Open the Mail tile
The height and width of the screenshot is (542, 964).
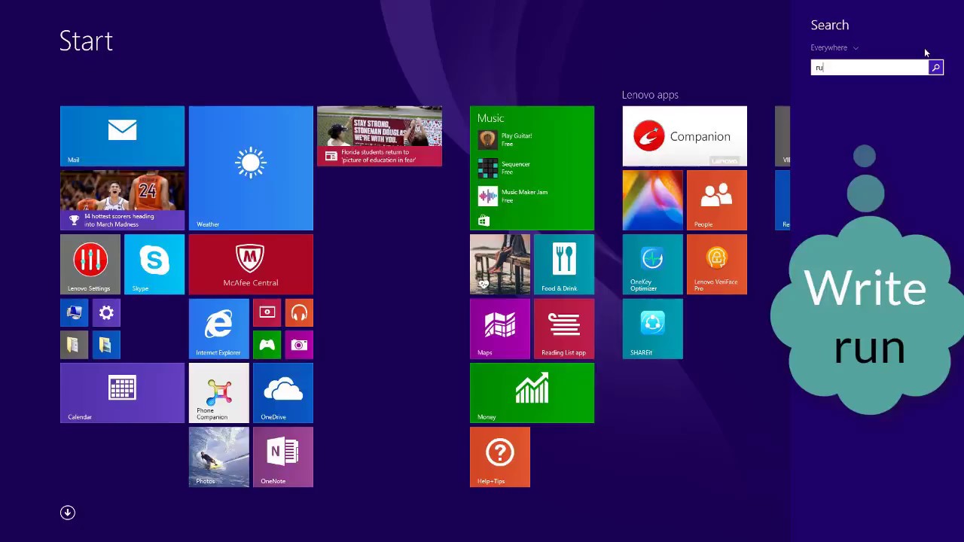(x=122, y=136)
